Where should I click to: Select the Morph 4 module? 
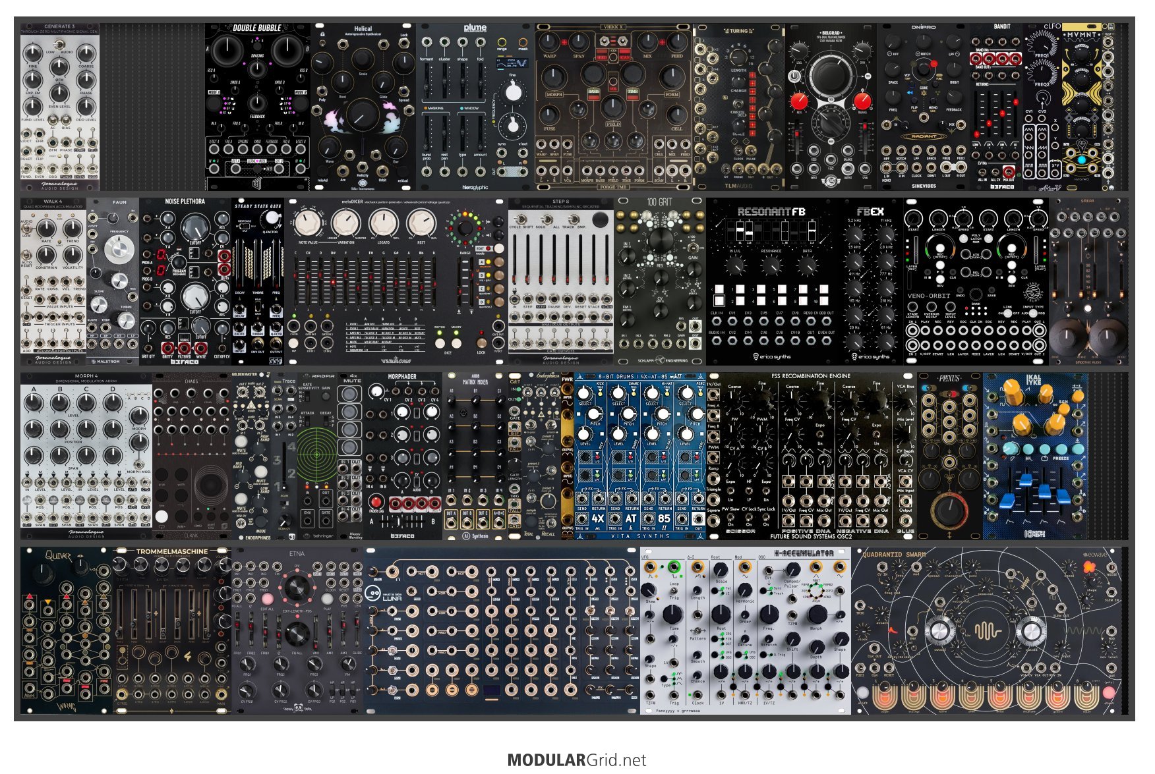click(x=86, y=456)
